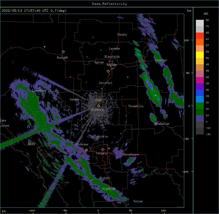Screen dimensions: 219x214
Task: Click the Airdrie city label
Action: coord(103,136)
